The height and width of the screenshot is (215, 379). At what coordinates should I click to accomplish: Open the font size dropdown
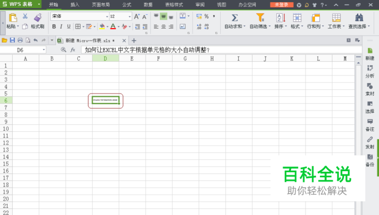[x=130, y=16]
